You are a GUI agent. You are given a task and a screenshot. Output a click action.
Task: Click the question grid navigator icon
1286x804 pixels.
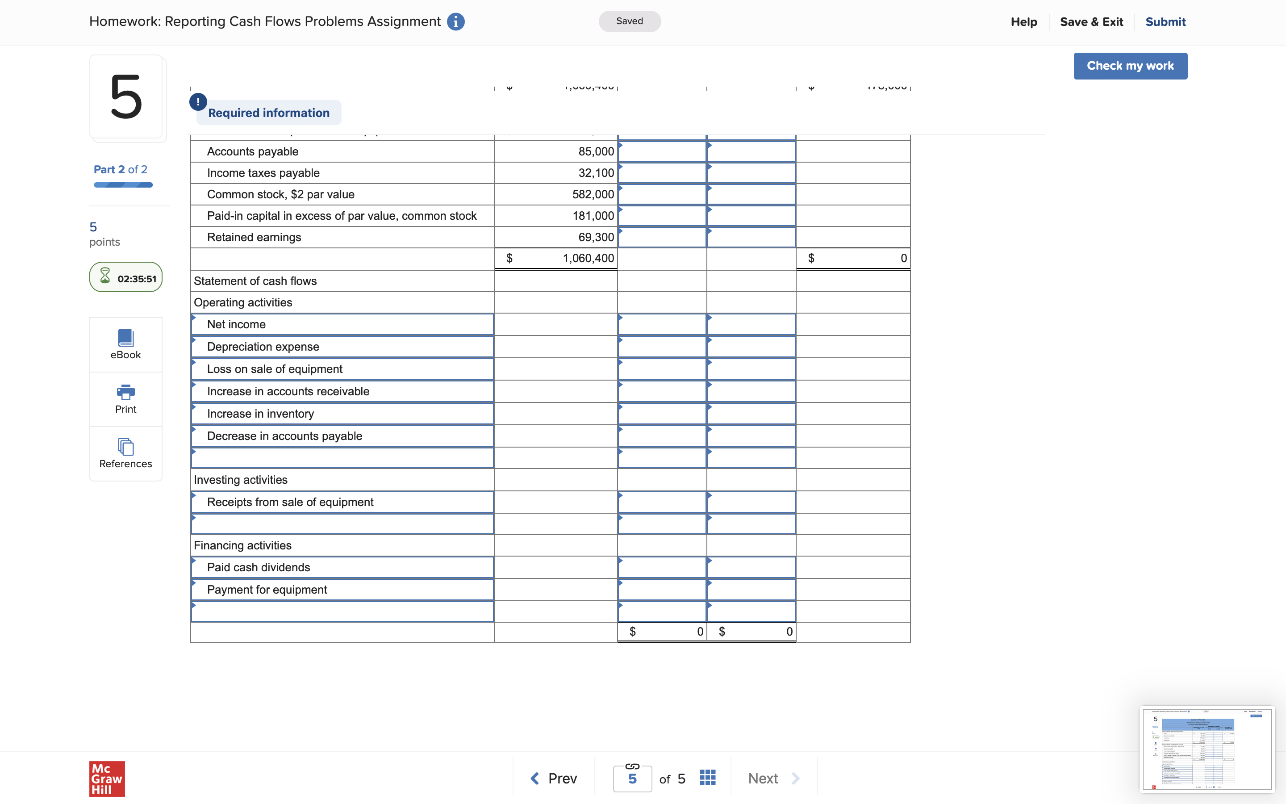[707, 778]
